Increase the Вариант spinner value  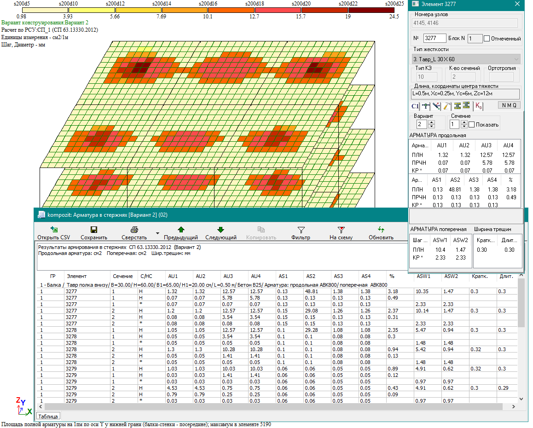pos(431,122)
